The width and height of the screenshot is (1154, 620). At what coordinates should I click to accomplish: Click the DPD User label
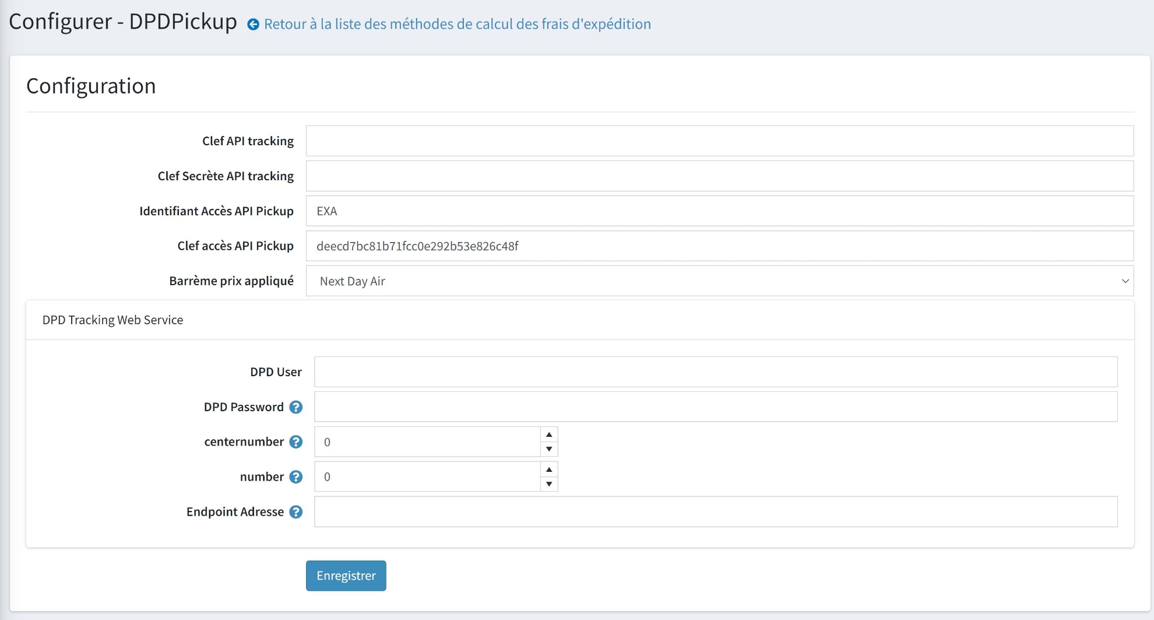coord(276,372)
